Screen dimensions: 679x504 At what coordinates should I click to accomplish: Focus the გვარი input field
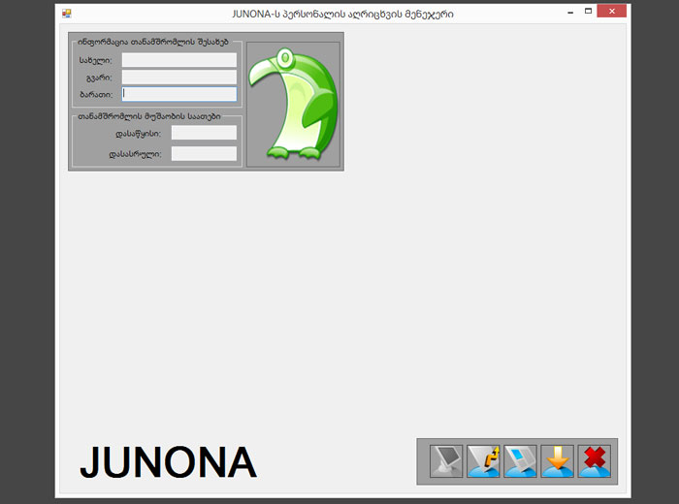pyautogui.click(x=179, y=77)
